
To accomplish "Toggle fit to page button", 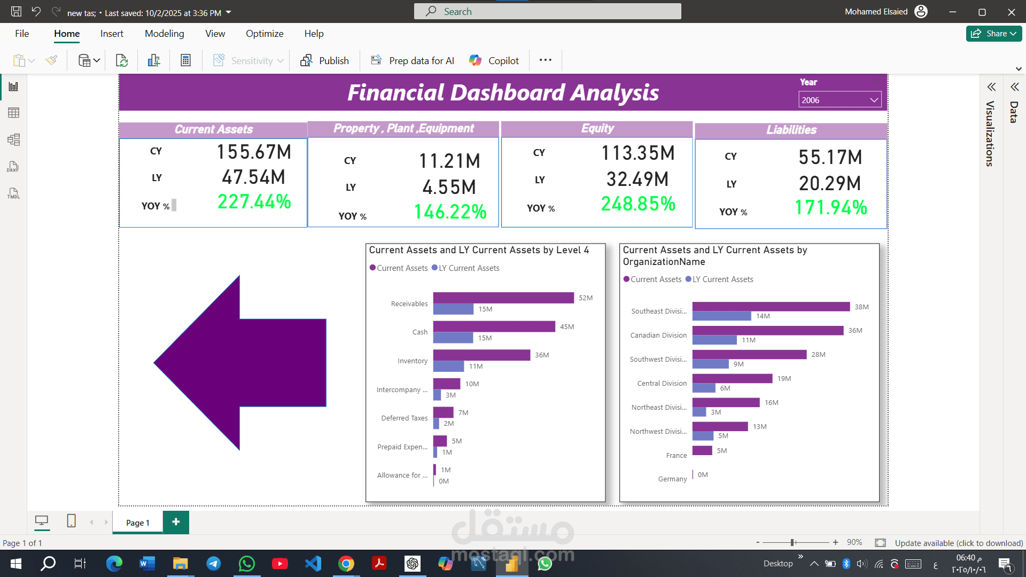I will (x=880, y=543).
